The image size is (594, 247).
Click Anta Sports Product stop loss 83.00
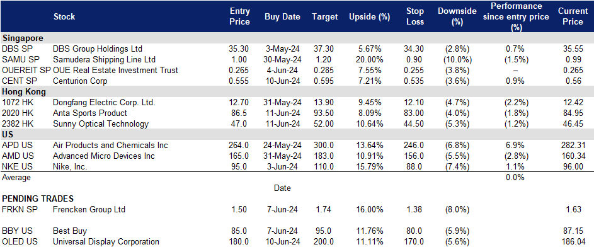point(414,113)
